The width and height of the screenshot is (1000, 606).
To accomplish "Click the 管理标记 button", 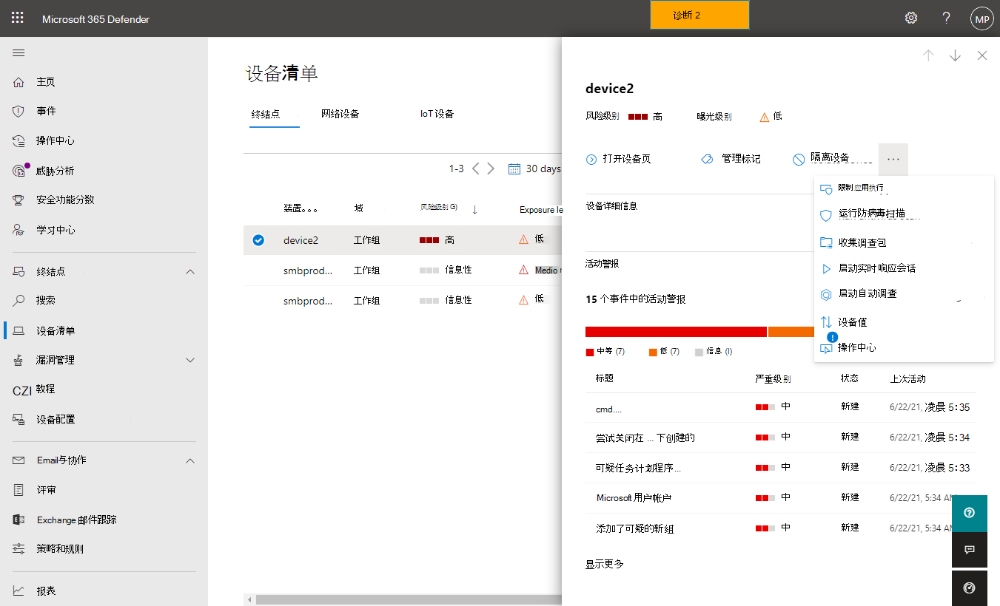I will tap(731, 159).
